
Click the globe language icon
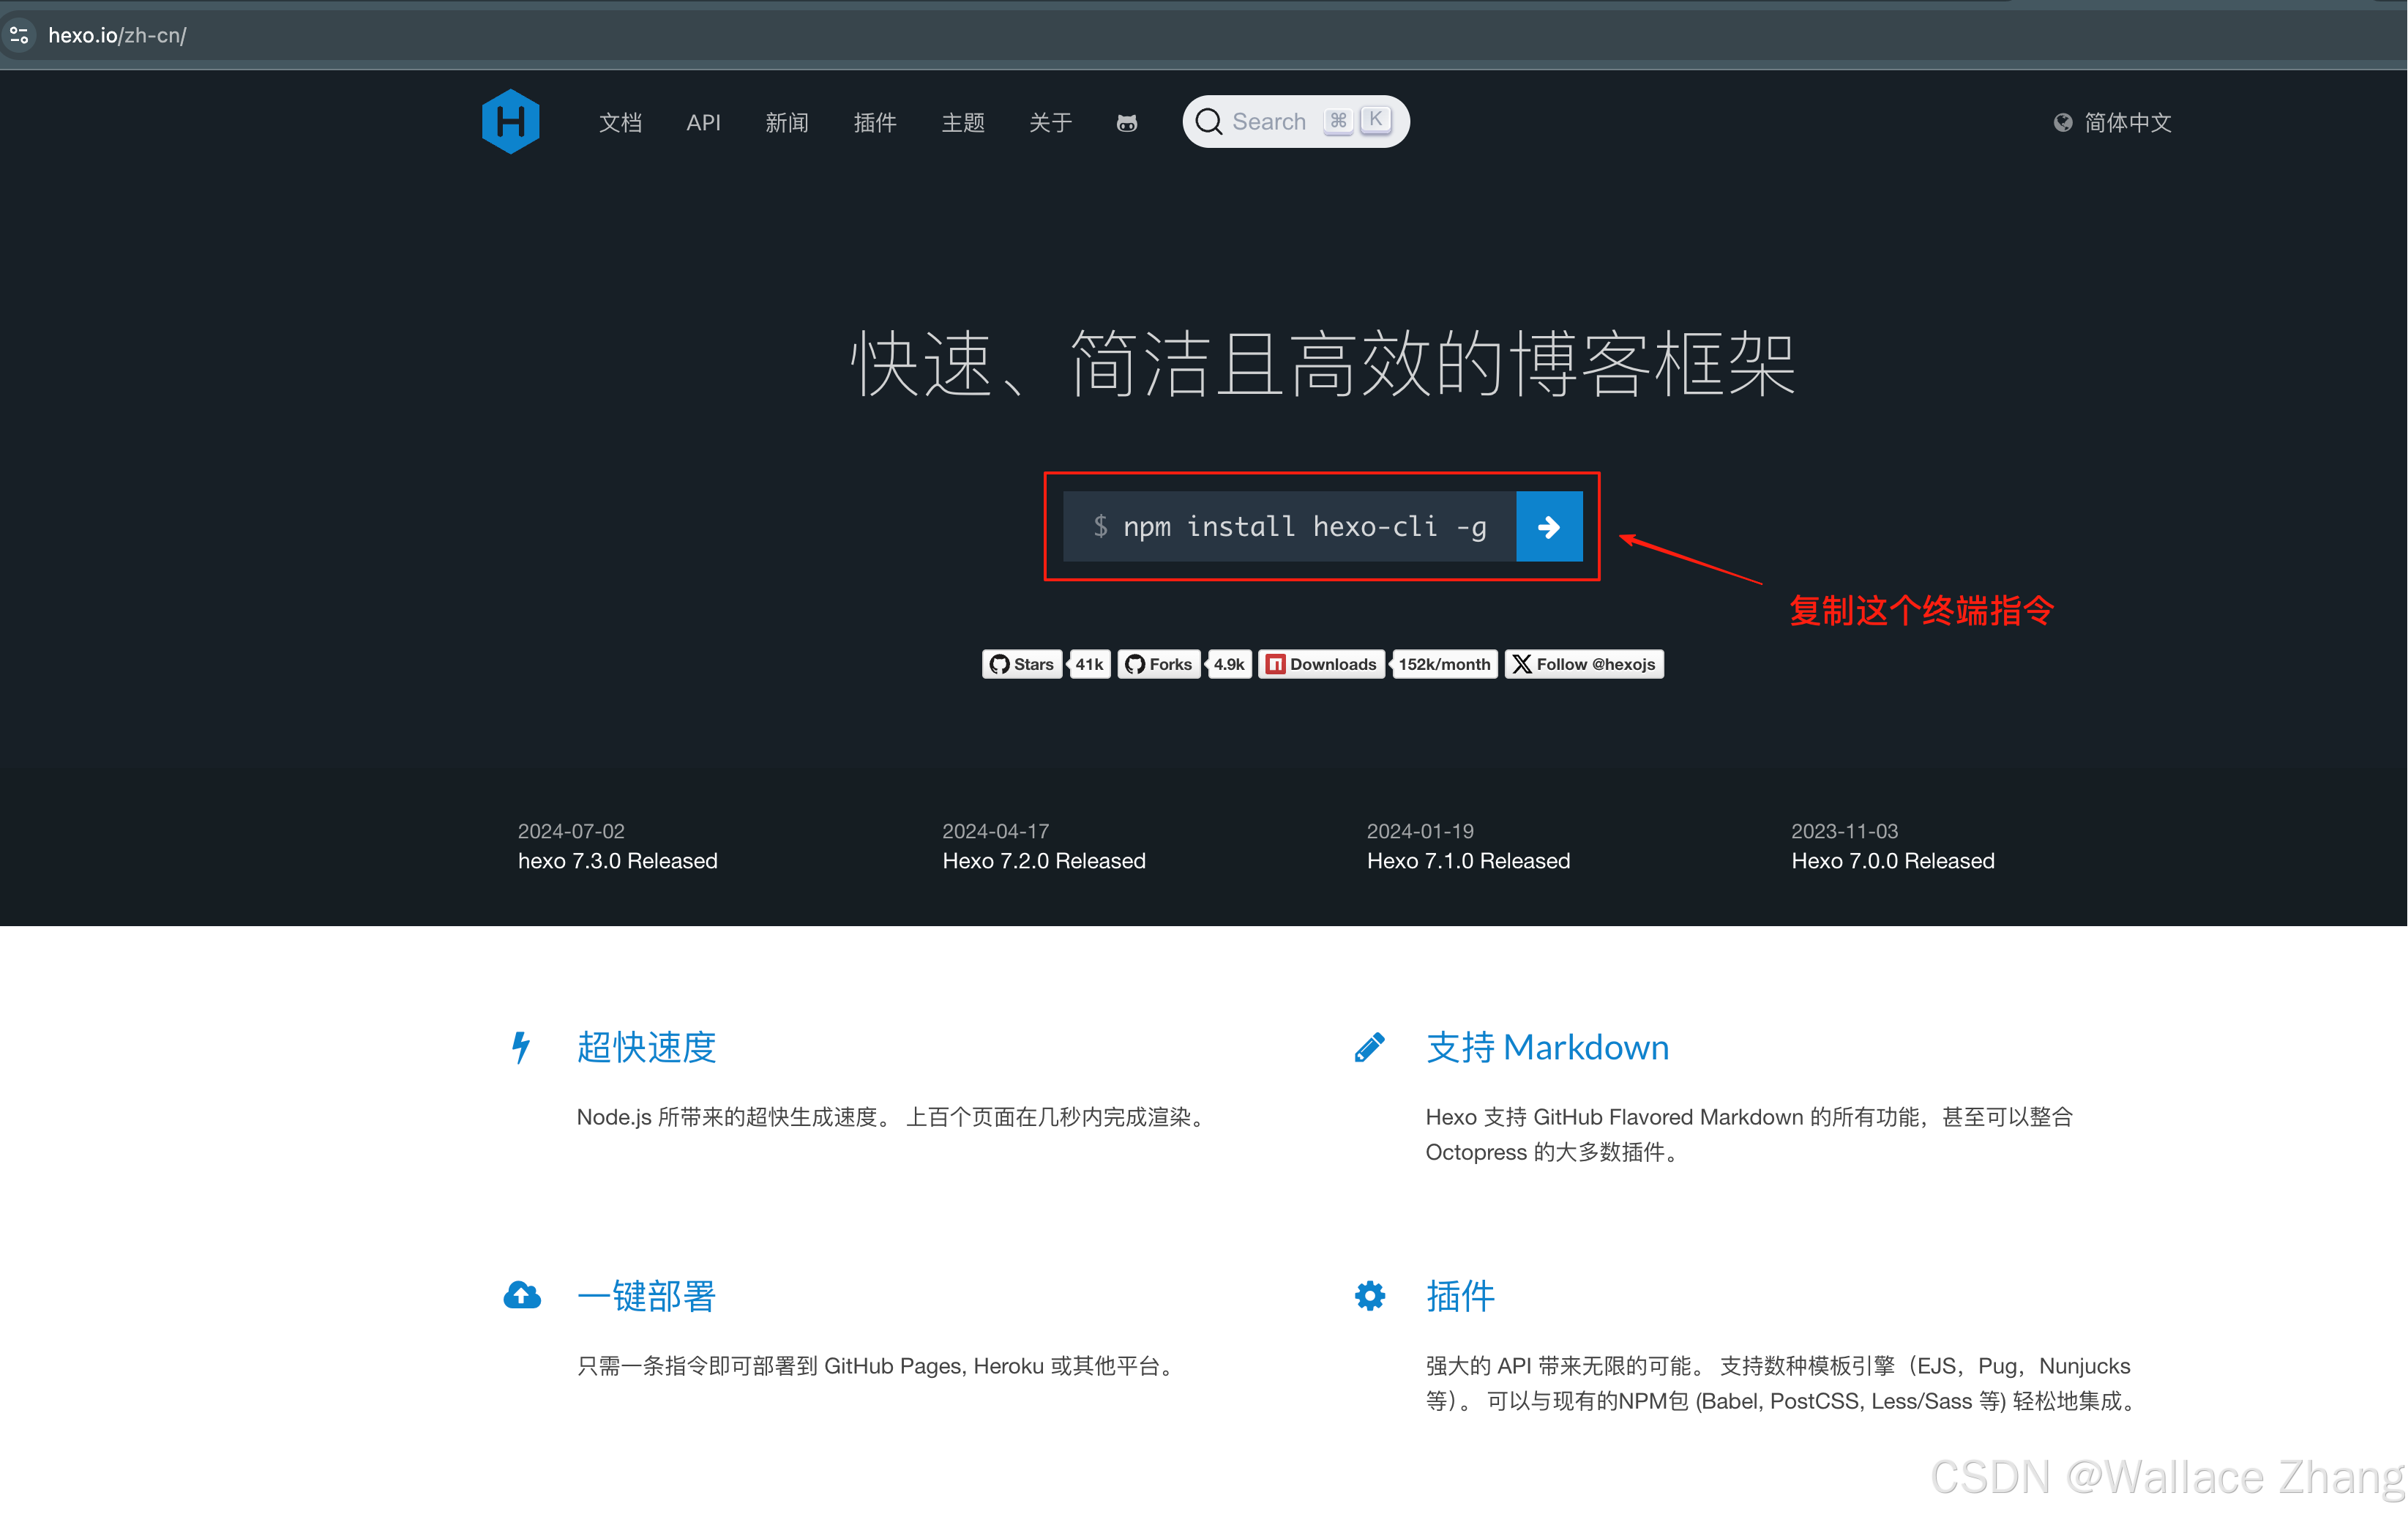point(2063,123)
